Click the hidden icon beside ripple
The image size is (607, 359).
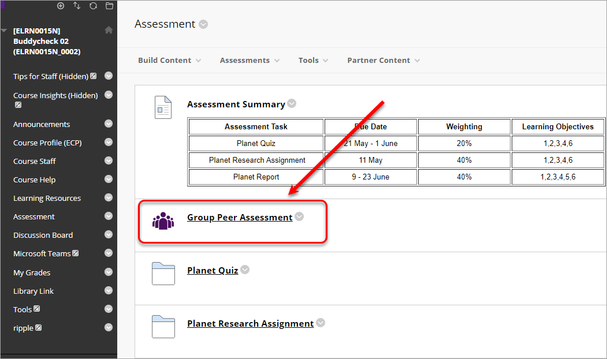38,328
